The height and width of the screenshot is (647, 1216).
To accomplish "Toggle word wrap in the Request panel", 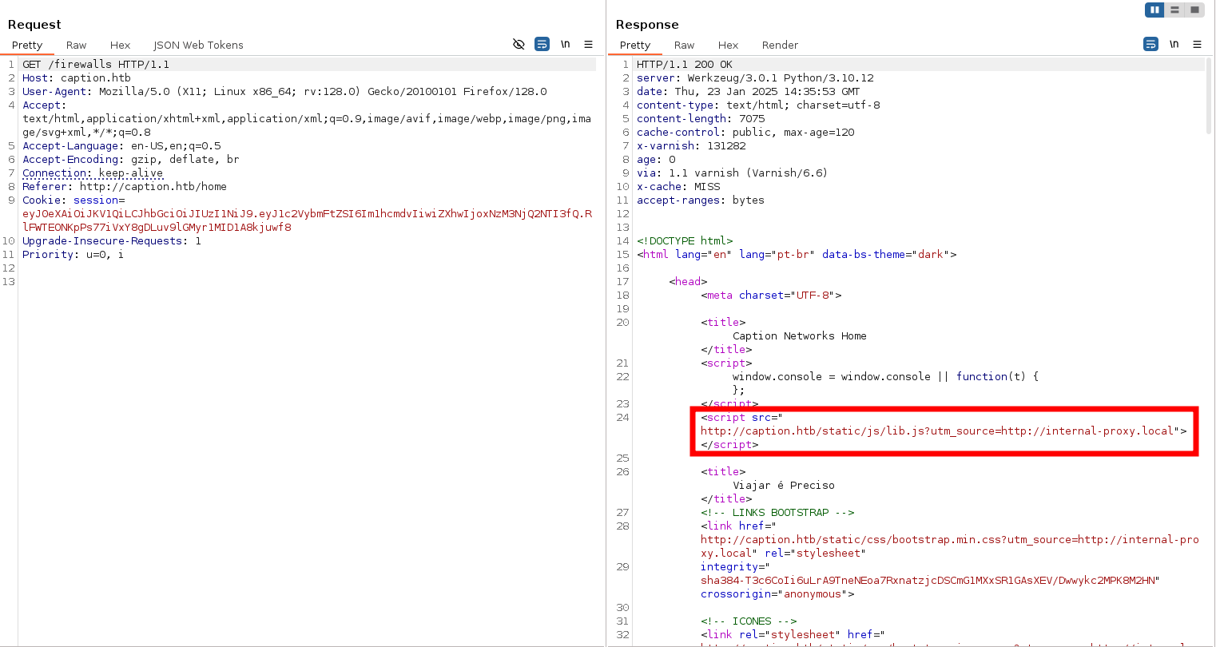I will [542, 45].
